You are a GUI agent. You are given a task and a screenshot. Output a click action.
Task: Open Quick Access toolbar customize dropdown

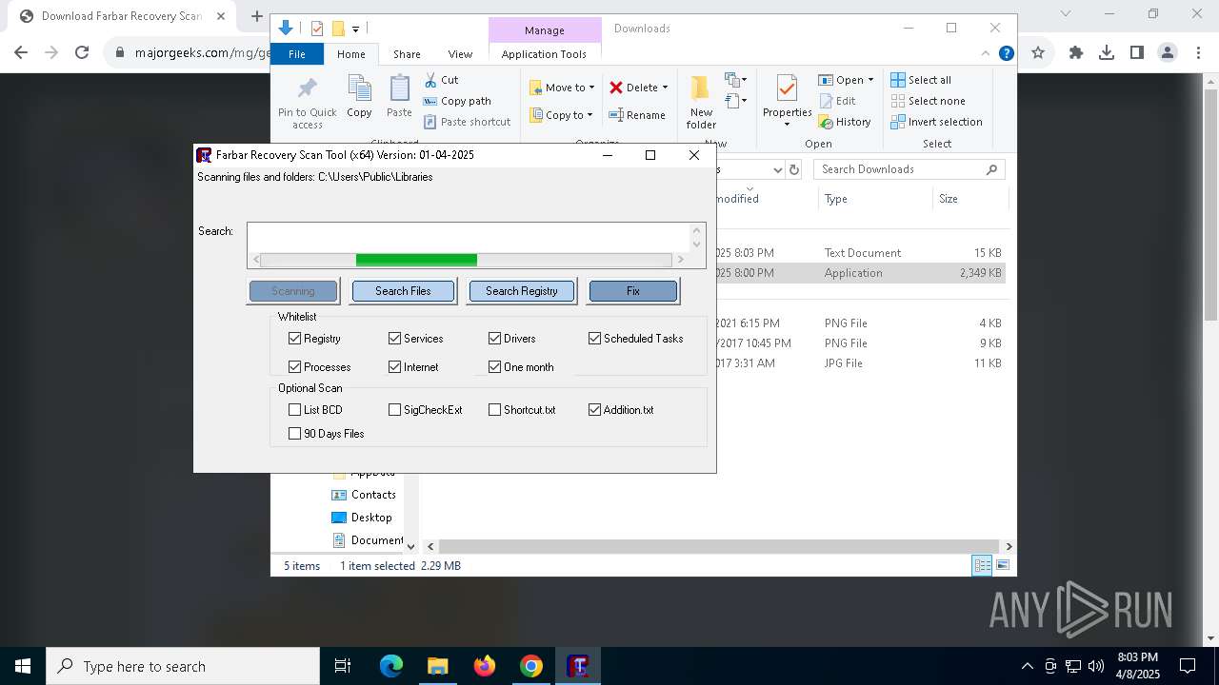[x=355, y=29]
